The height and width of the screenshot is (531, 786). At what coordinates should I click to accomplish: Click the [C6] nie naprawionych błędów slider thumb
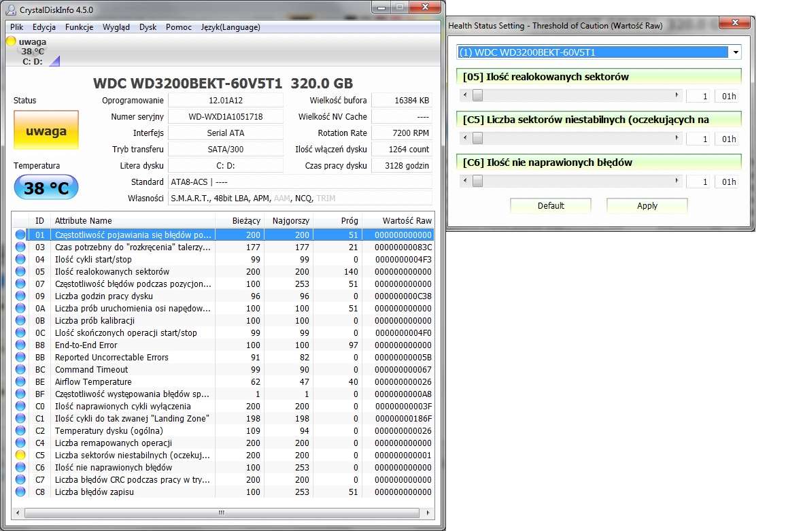click(x=478, y=181)
